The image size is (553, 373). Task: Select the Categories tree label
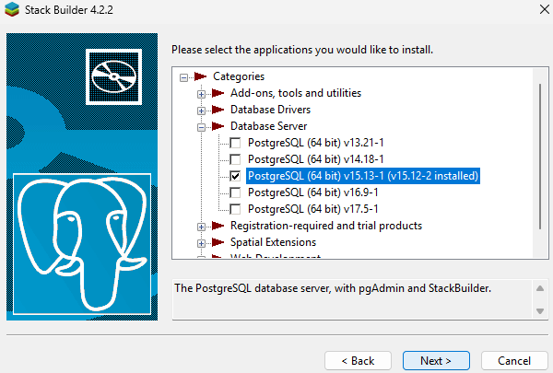tap(239, 76)
